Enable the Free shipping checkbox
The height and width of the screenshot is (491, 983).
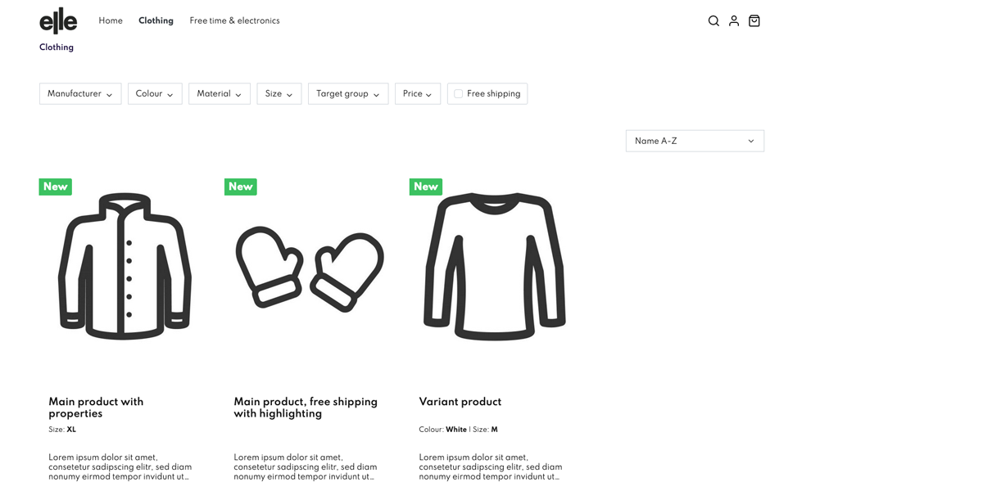(459, 94)
